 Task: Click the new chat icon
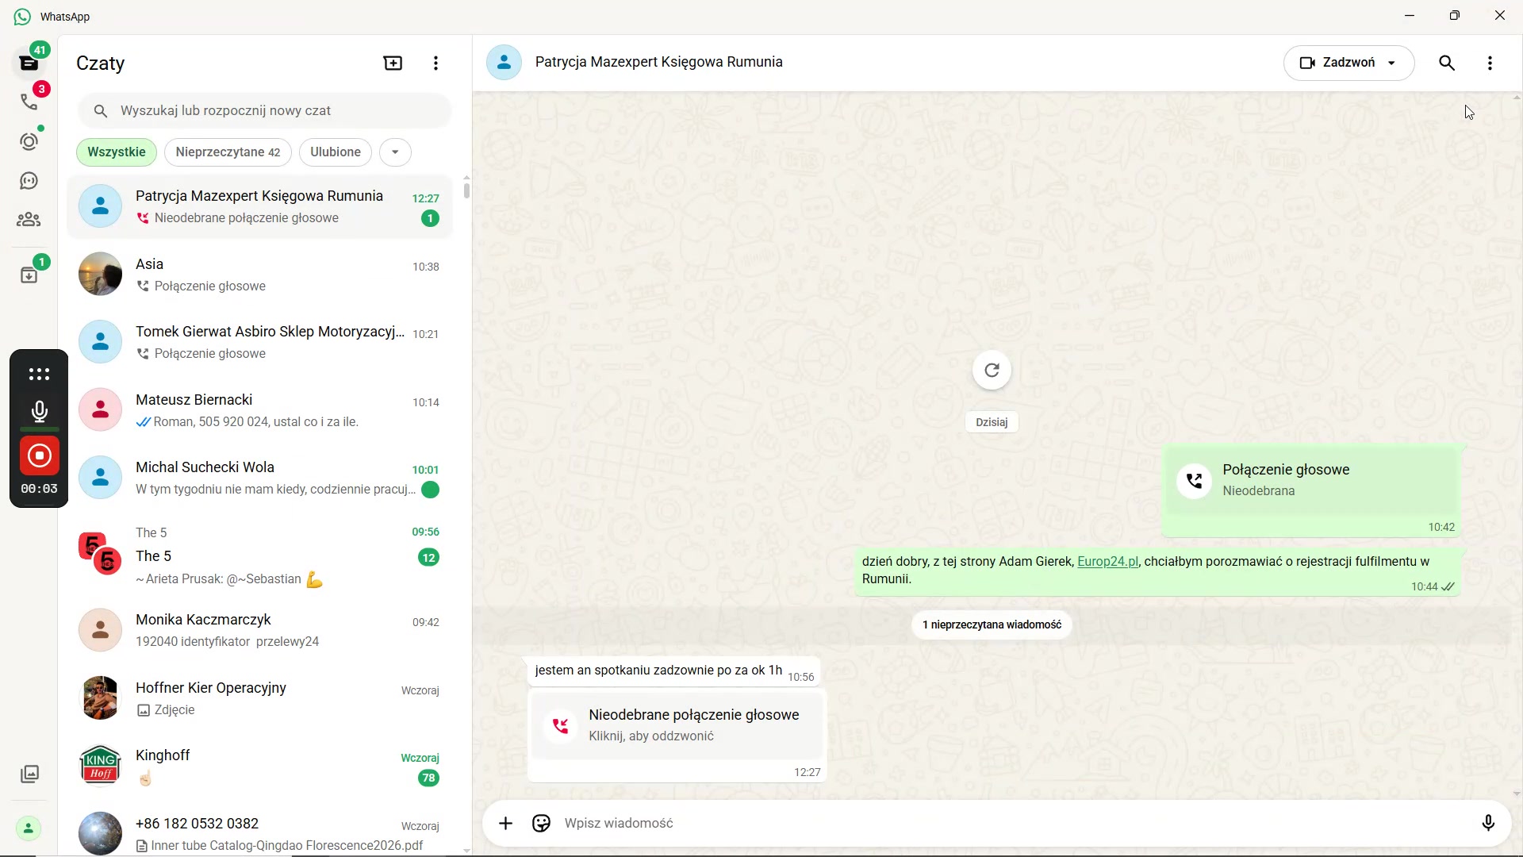[x=393, y=63]
